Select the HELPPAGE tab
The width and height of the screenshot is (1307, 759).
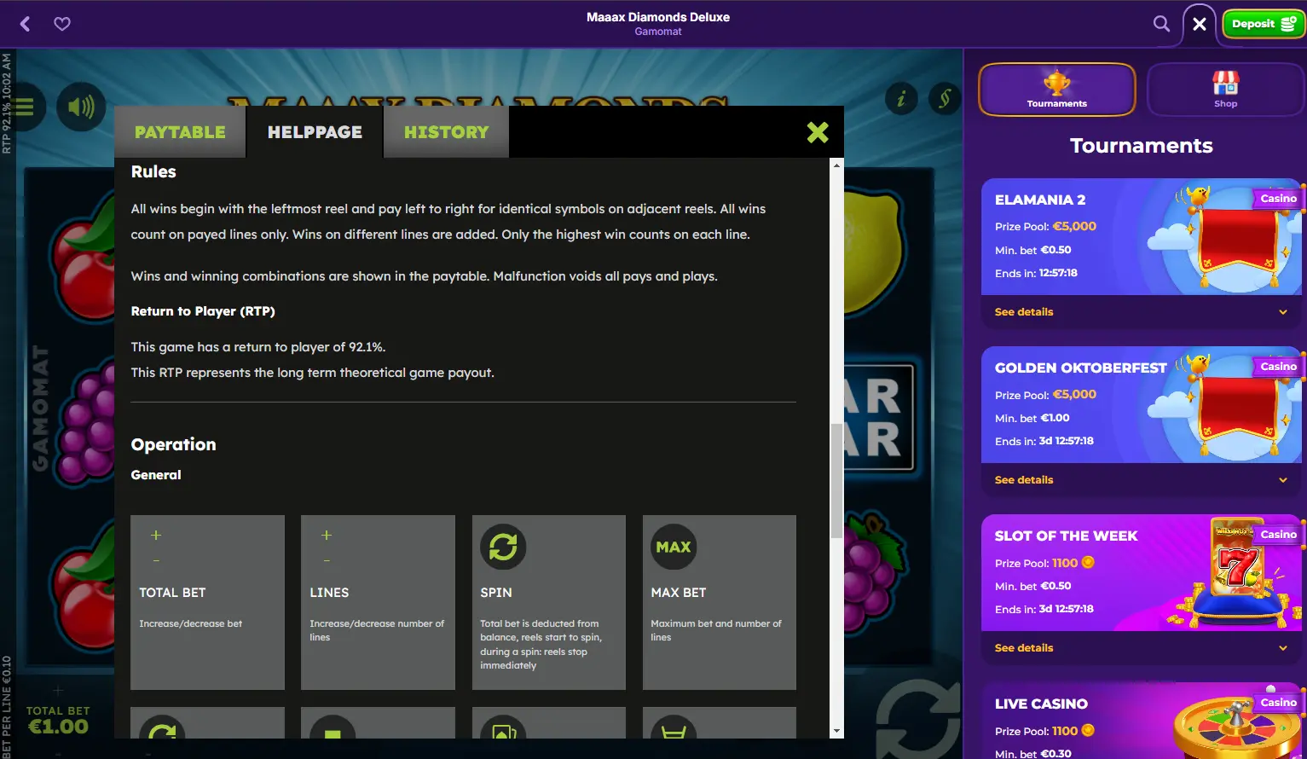(x=315, y=132)
